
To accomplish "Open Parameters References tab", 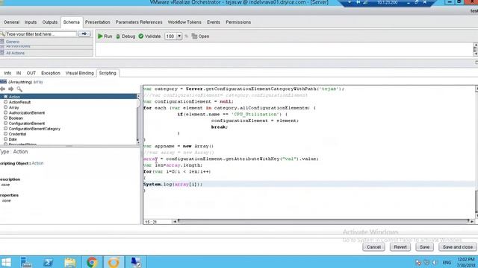I will tap(139, 22).
